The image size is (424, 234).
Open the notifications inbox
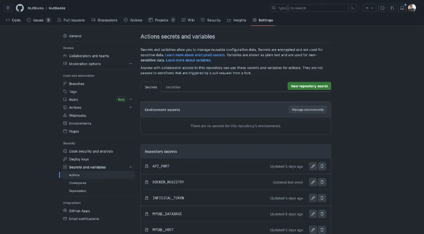[402, 8]
